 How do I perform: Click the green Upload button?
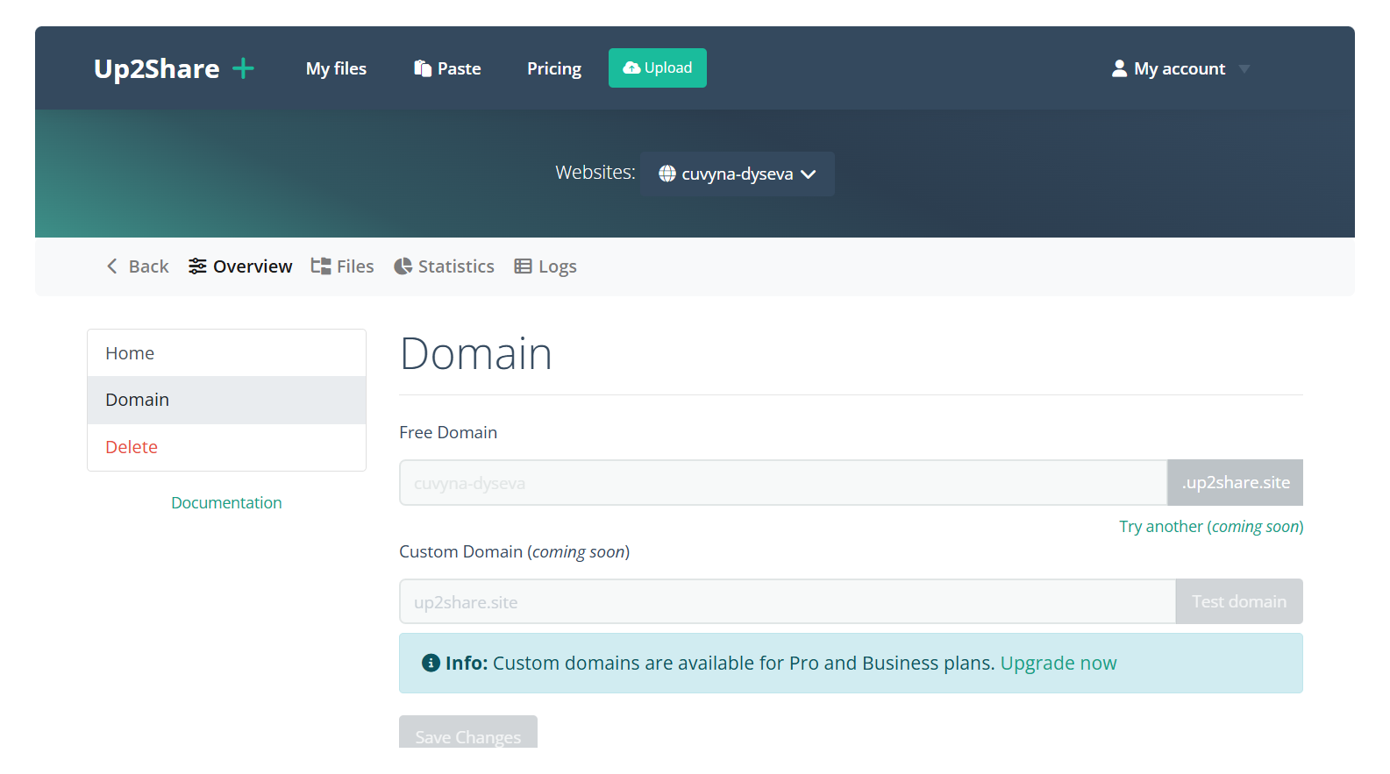coord(658,67)
